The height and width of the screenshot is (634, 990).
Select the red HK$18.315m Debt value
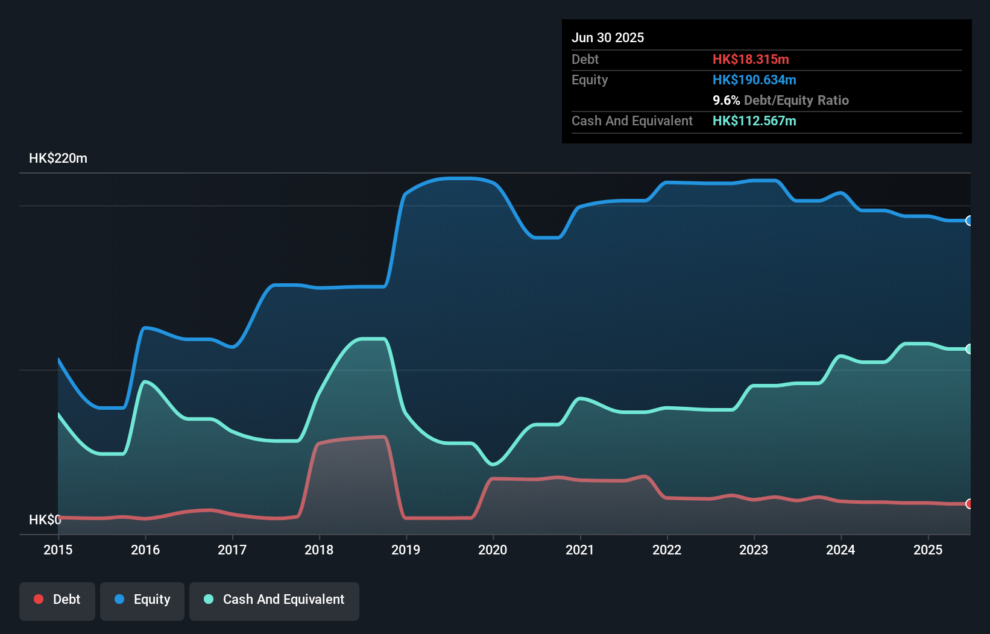[751, 59]
